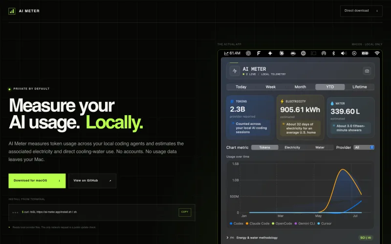Open the battery status menu bar icon
The width and height of the screenshot is (391, 244).
(365, 53)
